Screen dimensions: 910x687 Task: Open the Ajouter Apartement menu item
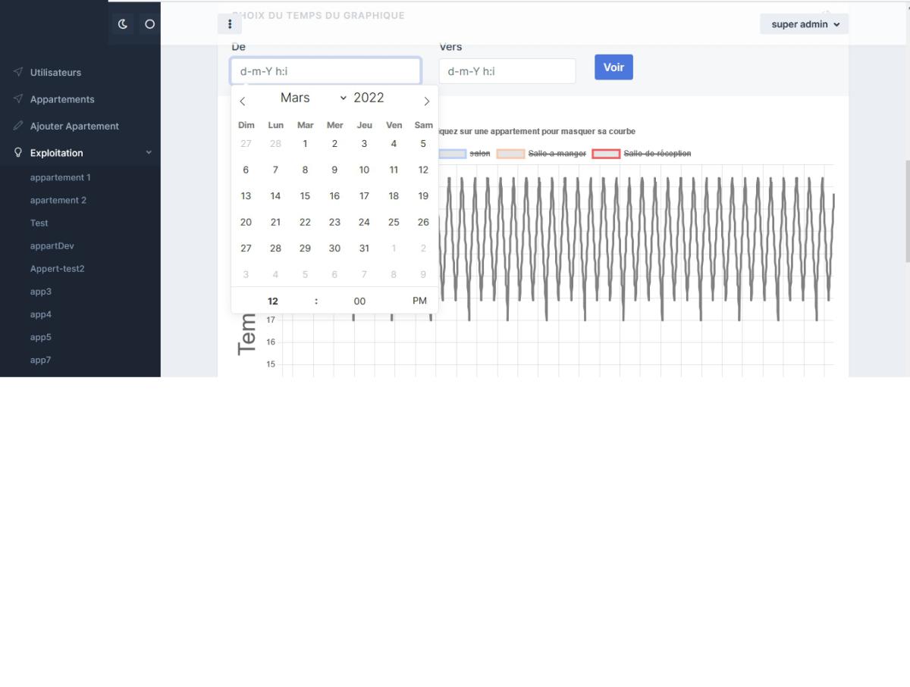[x=74, y=126]
